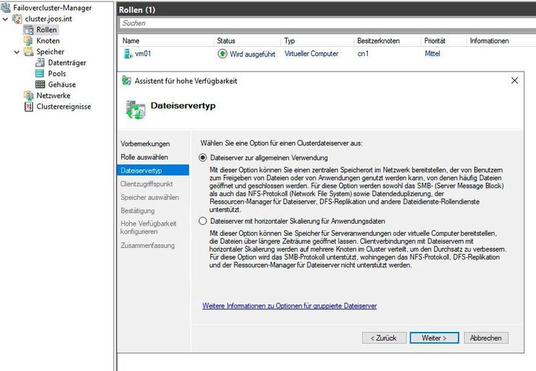The width and height of the screenshot is (536, 371).
Task: Click the large Dateiservertyp header icon
Action: point(136,110)
